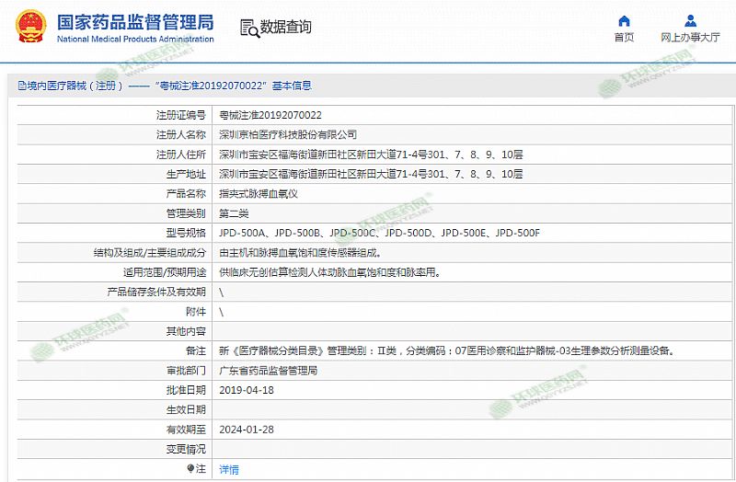Go to 首页 text label

point(624,38)
